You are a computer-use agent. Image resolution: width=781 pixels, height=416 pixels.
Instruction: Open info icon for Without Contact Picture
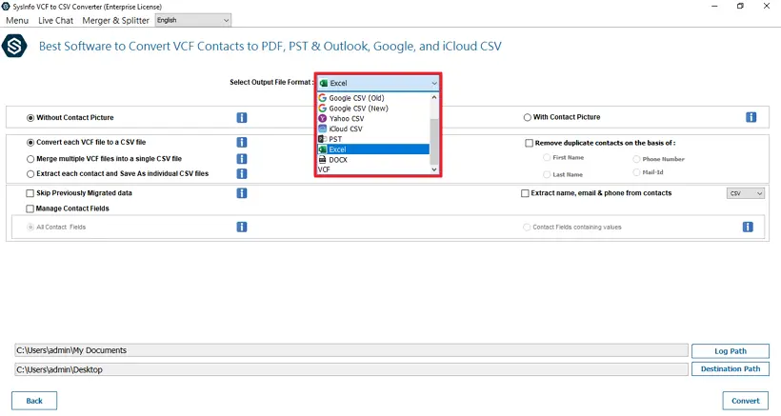click(242, 117)
